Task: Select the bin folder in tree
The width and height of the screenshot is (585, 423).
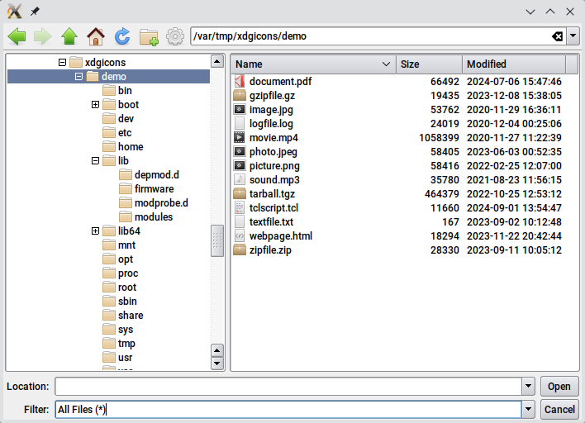Action: tap(117, 91)
